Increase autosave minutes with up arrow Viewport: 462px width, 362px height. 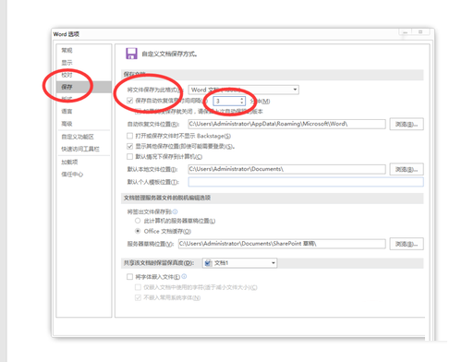click(242, 99)
